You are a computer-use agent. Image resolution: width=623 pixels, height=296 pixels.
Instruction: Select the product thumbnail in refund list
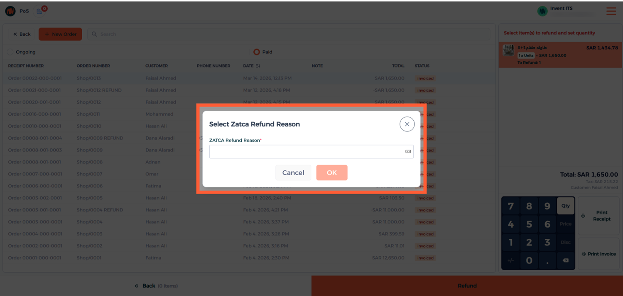[508, 50]
